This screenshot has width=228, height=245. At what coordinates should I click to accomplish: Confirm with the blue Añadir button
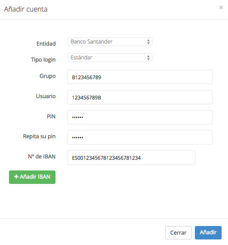tap(208, 233)
